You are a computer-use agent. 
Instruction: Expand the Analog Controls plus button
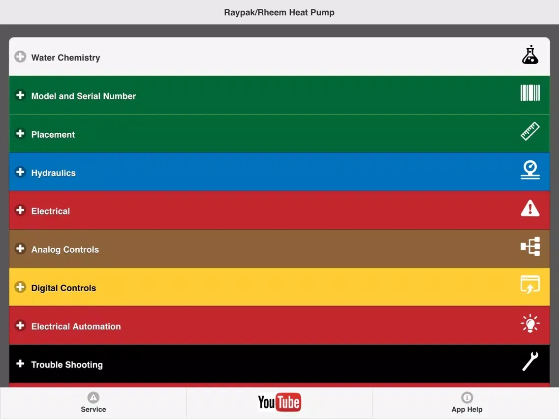20,249
